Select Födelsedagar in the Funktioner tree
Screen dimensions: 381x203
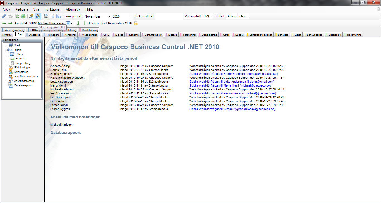coord(22,68)
